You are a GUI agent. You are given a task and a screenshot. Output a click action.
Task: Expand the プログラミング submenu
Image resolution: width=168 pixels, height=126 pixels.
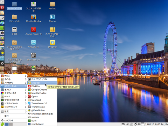[14, 107]
